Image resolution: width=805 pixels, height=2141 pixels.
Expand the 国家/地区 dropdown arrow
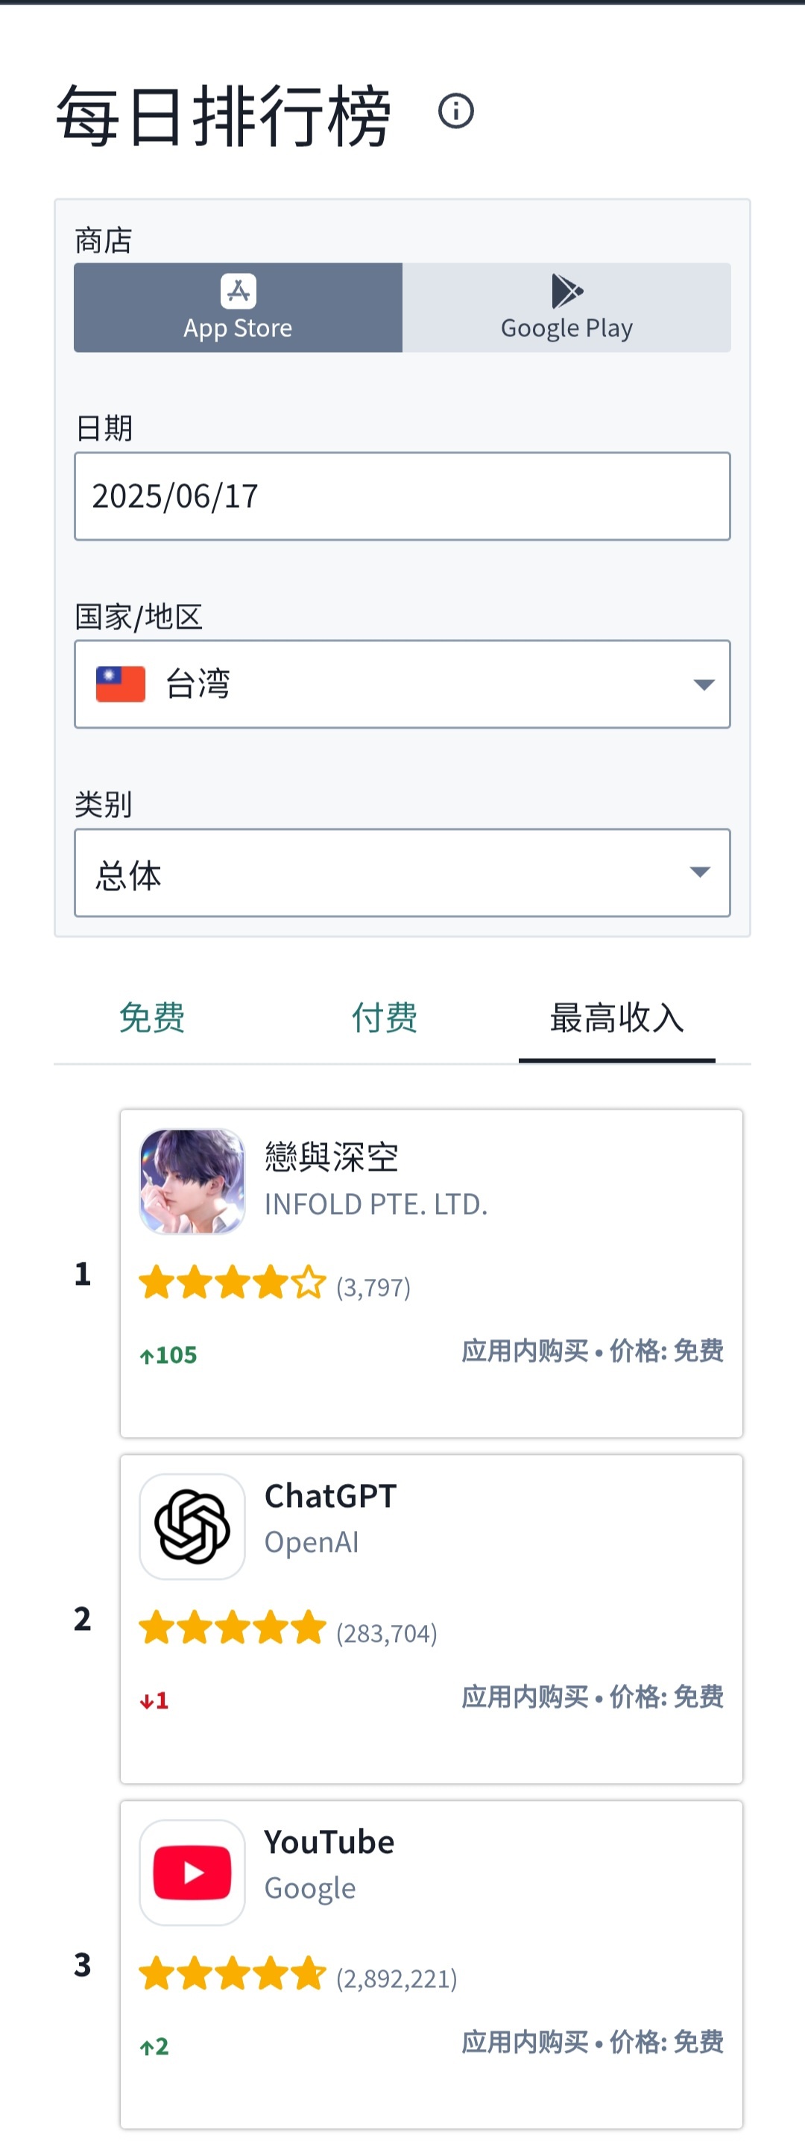tap(704, 685)
